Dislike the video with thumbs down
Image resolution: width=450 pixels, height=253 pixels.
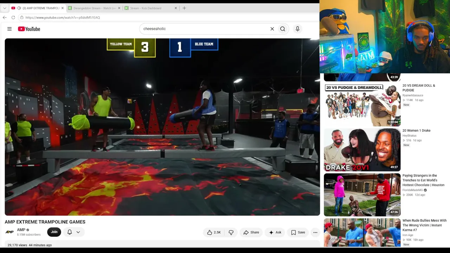click(x=231, y=232)
